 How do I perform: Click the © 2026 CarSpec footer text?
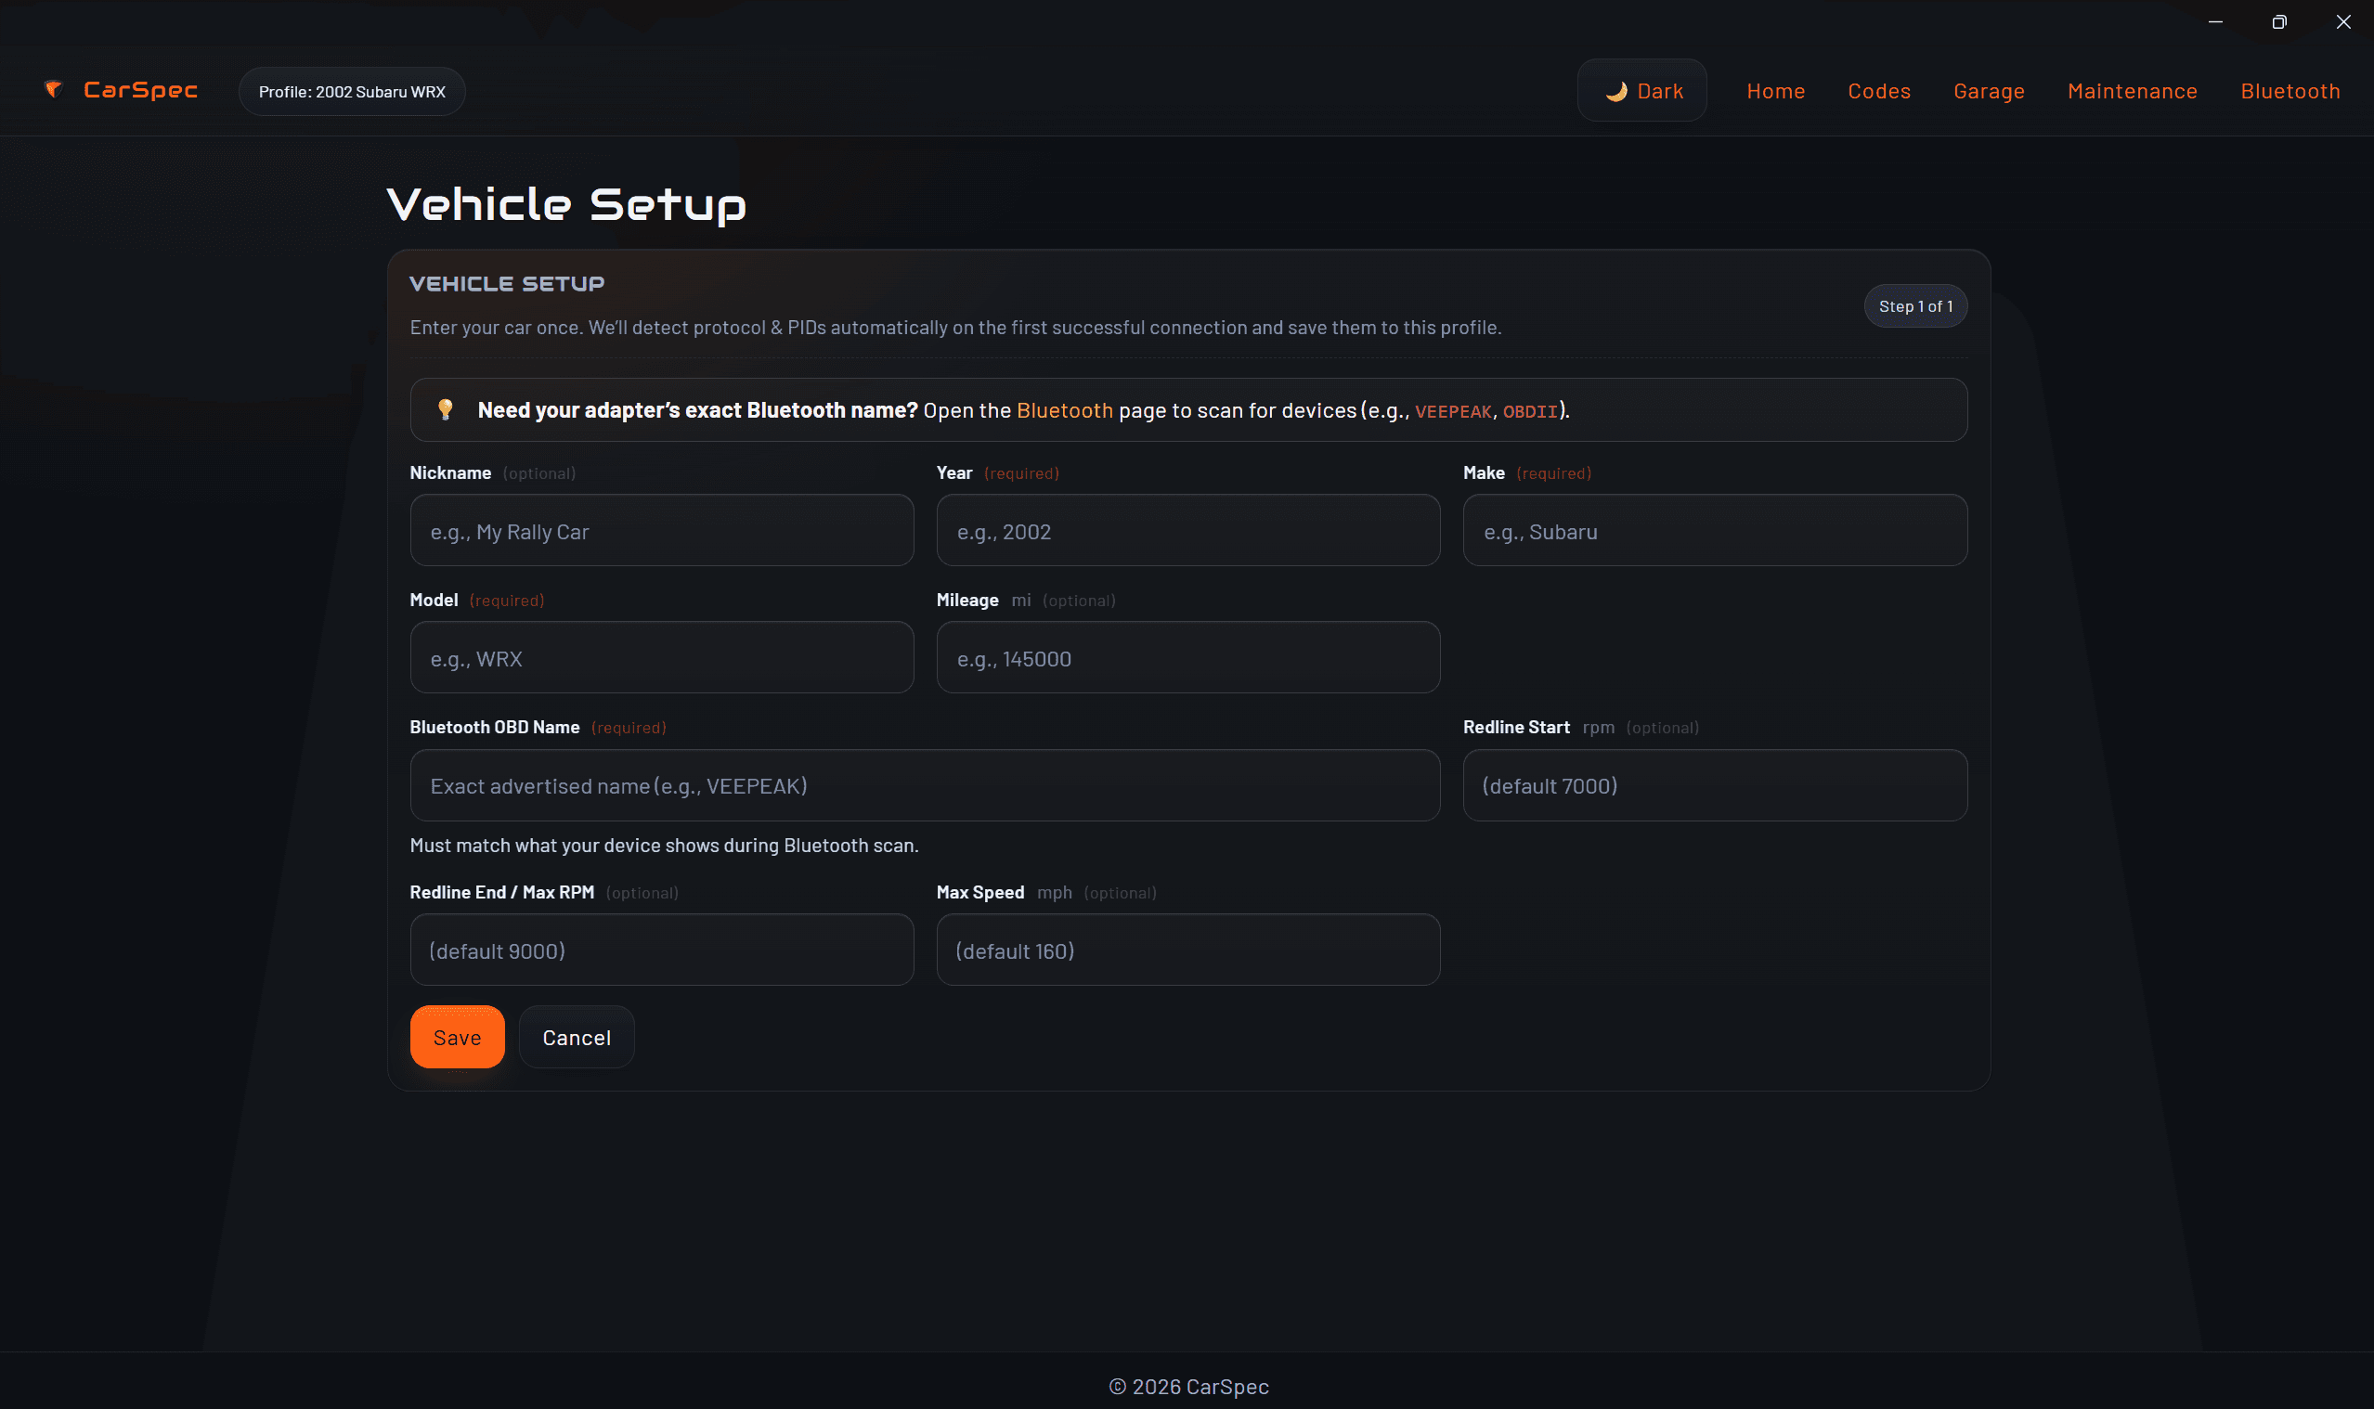tap(1188, 1386)
